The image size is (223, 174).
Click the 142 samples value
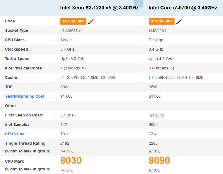(63, 124)
